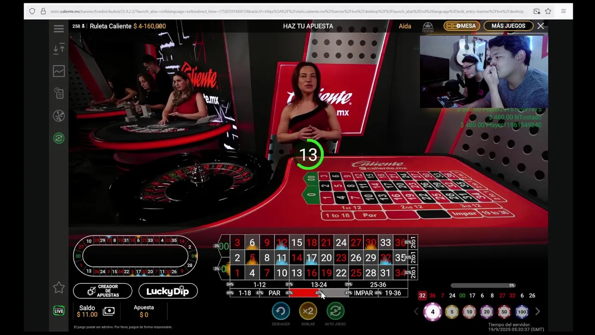This screenshot has width=595, height=335.
Task: Bet on number 22 on grid
Action: pos(341,273)
